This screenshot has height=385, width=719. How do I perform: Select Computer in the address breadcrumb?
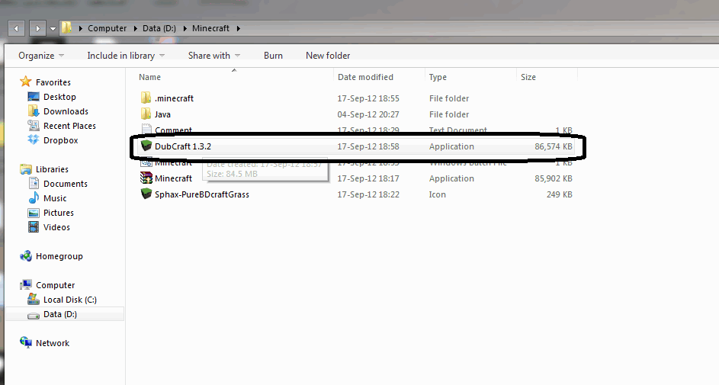tap(107, 28)
